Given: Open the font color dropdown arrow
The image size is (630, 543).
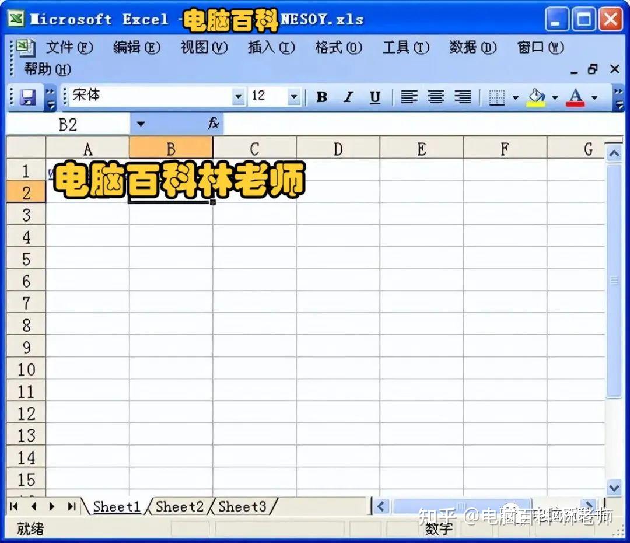Looking at the screenshot, I should pos(594,97).
